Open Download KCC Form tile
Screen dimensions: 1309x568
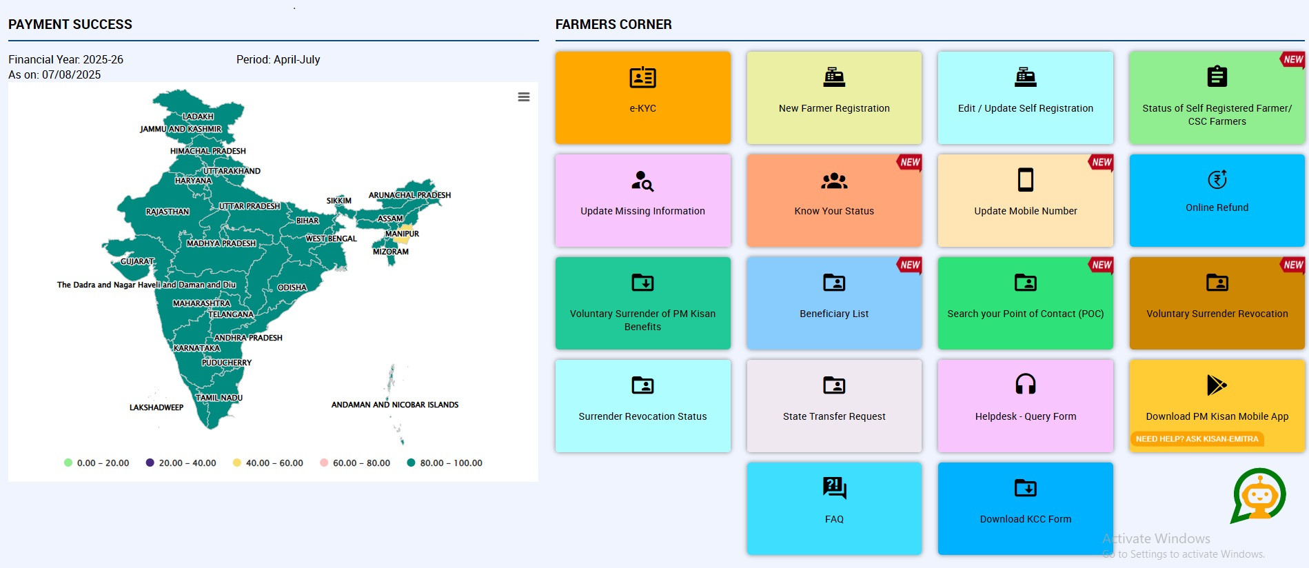1026,508
